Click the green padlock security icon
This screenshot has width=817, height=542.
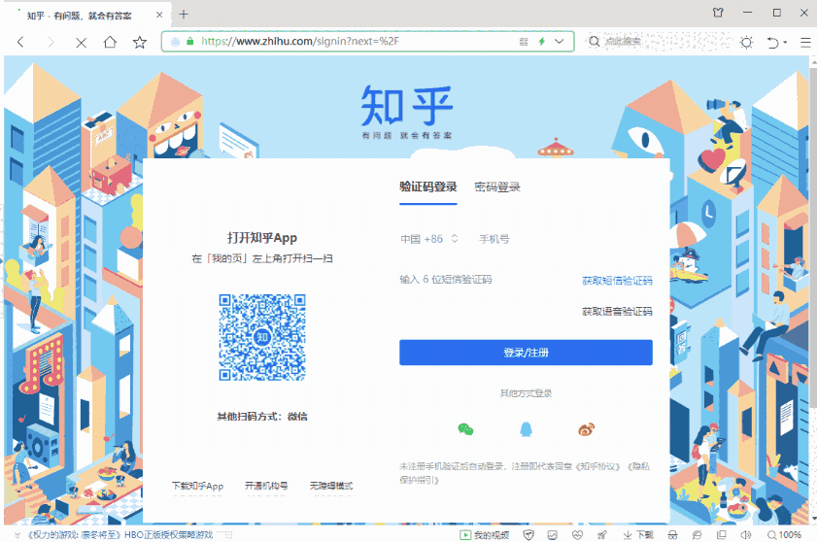189,41
